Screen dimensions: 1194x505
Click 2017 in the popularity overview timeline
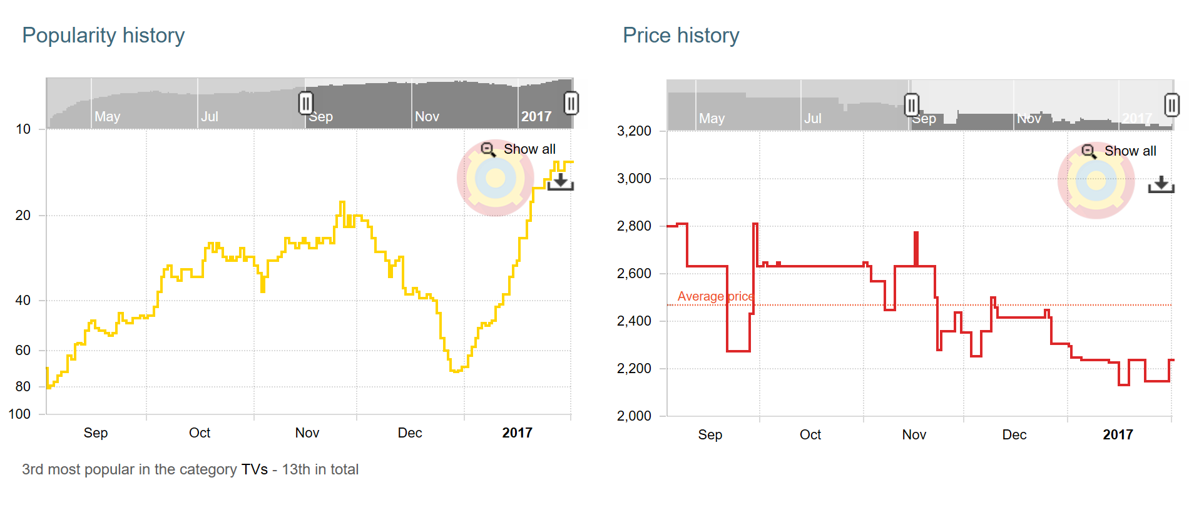pos(536,117)
